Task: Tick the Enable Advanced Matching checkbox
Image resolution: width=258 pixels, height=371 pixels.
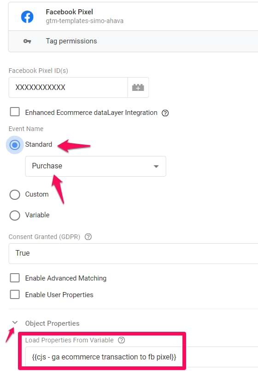Action: coord(15,278)
